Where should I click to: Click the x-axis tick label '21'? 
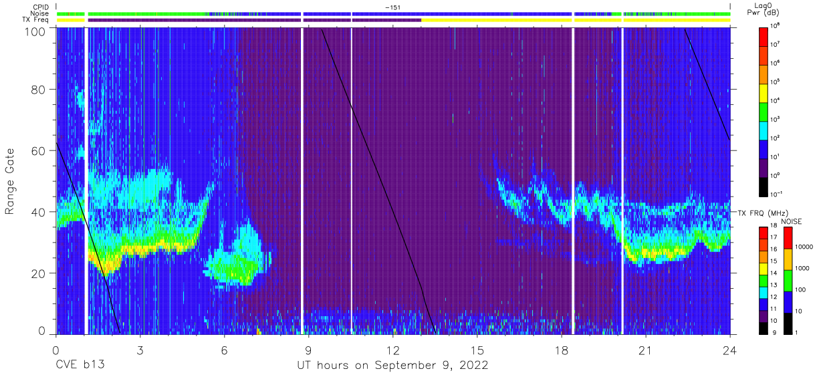pos(646,350)
